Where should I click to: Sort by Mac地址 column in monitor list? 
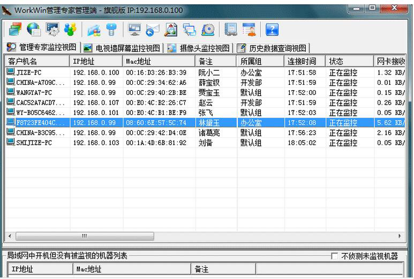pyautogui.click(x=159, y=61)
